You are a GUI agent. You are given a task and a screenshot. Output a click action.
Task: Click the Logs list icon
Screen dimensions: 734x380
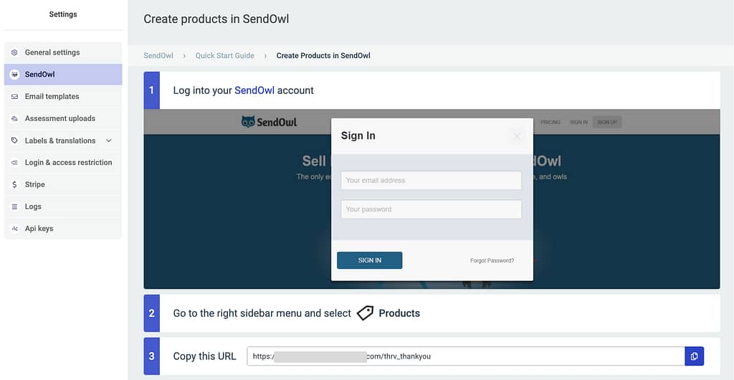point(14,206)
